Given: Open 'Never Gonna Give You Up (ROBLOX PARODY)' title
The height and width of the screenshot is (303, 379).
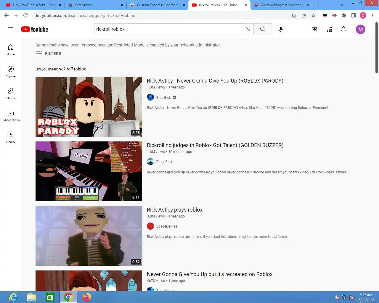Looking at the screenshot, I should (x=215, y=81).
